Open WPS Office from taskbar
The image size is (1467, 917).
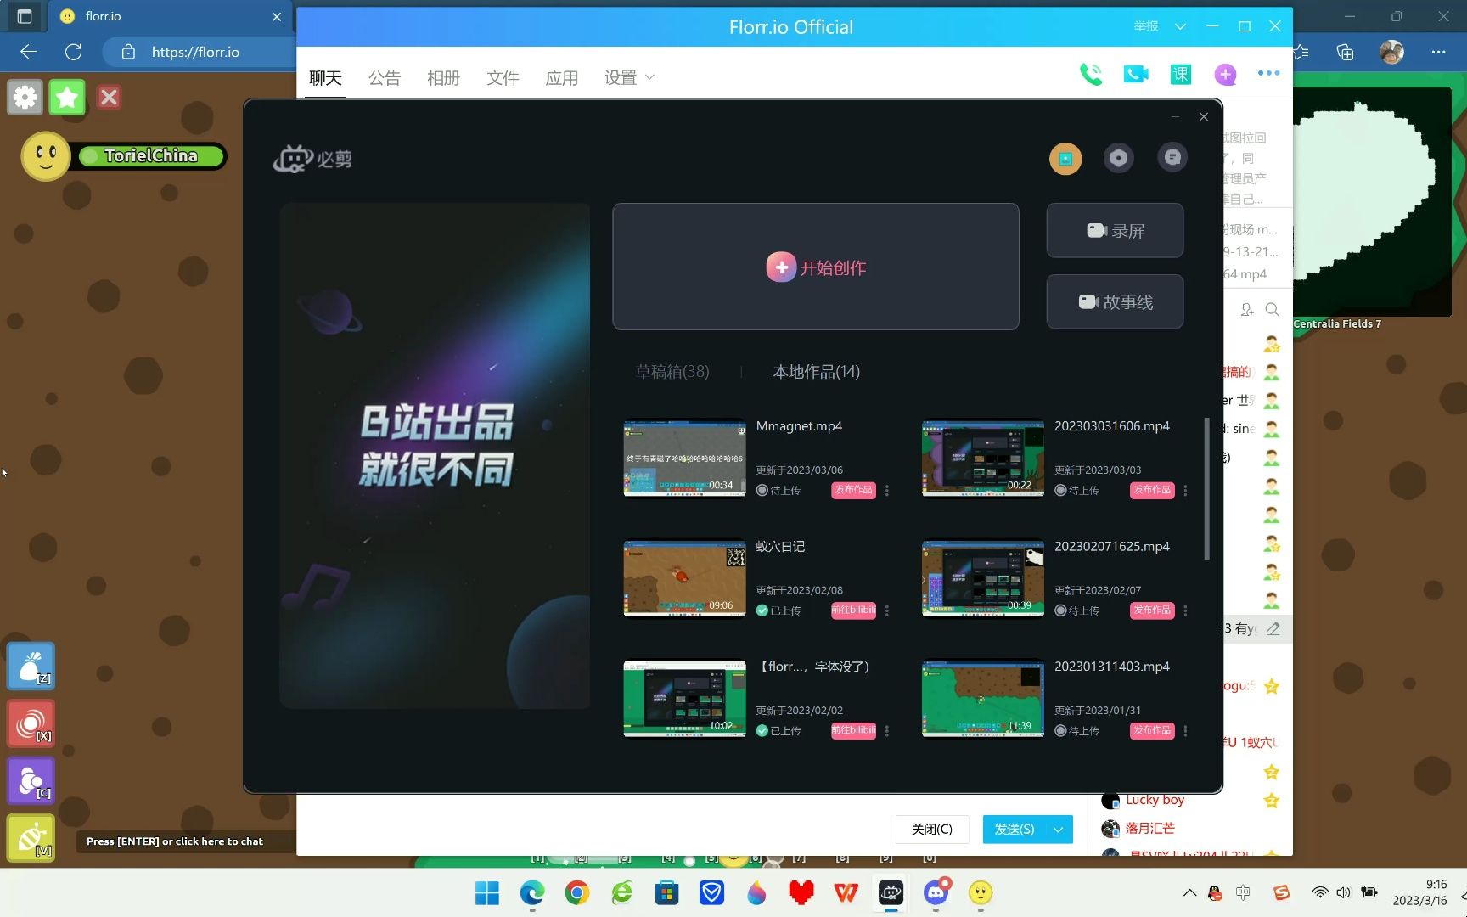tap(846, 893)
